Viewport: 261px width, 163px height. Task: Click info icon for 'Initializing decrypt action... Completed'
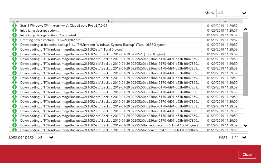tap(14, 35)
